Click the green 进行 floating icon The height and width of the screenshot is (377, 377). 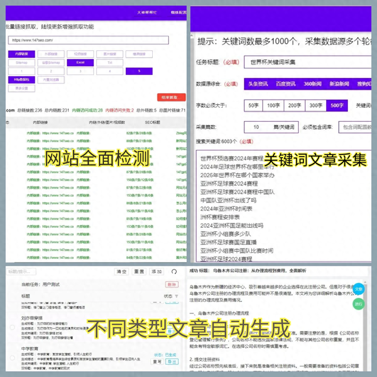tap(358, 304)
